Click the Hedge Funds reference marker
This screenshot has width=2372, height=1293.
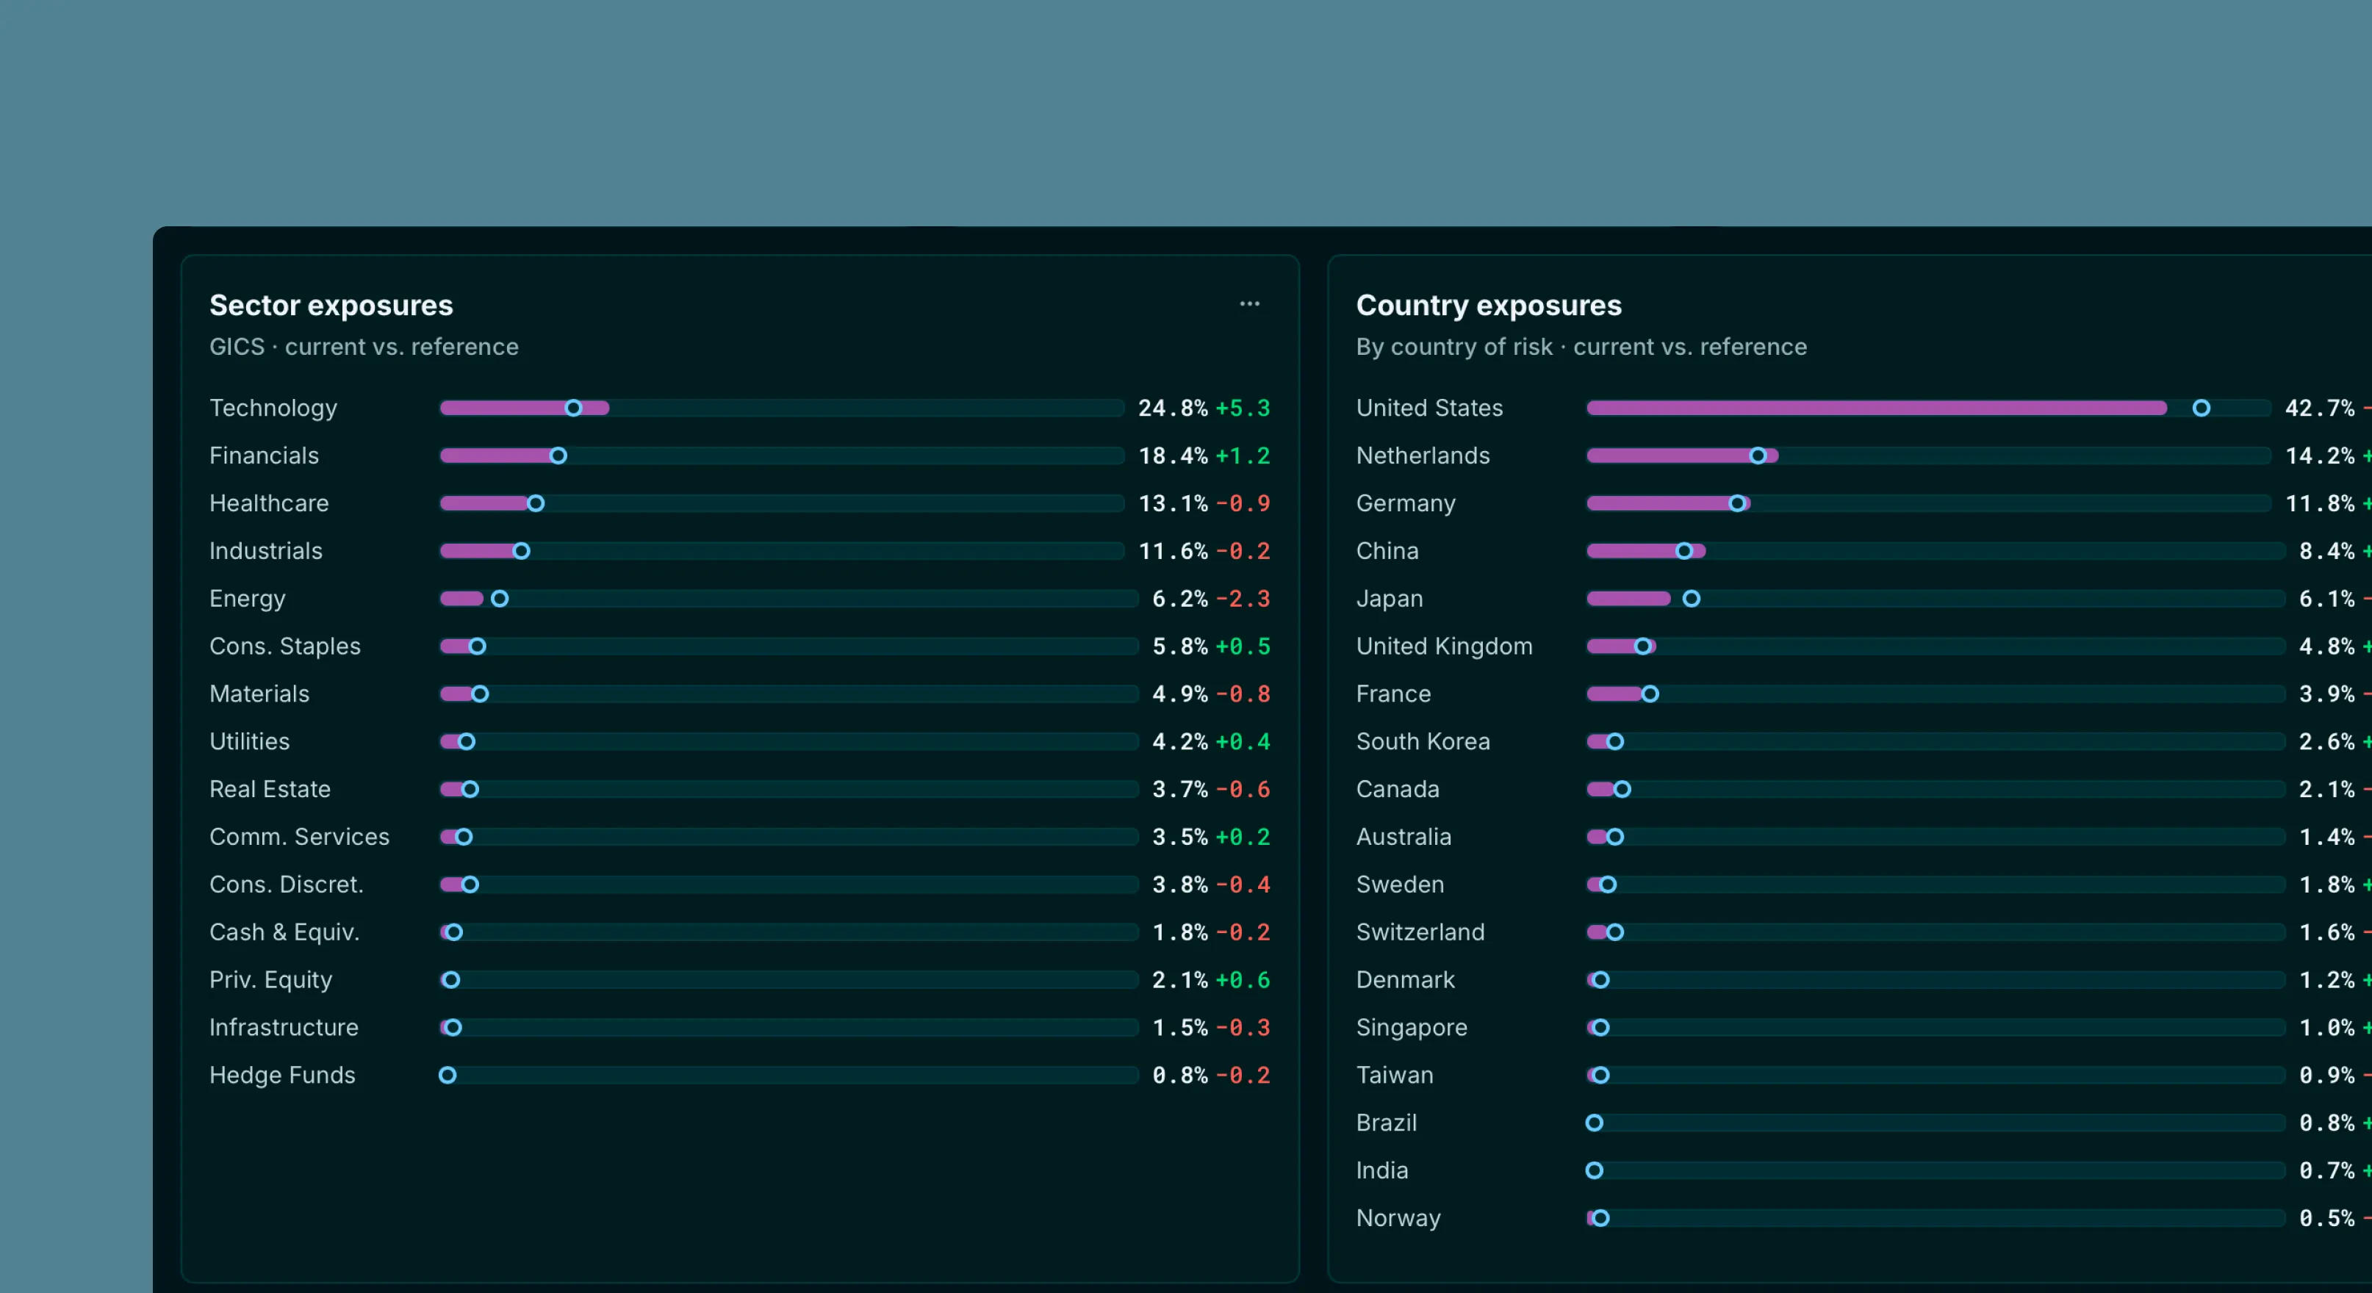447,1075
